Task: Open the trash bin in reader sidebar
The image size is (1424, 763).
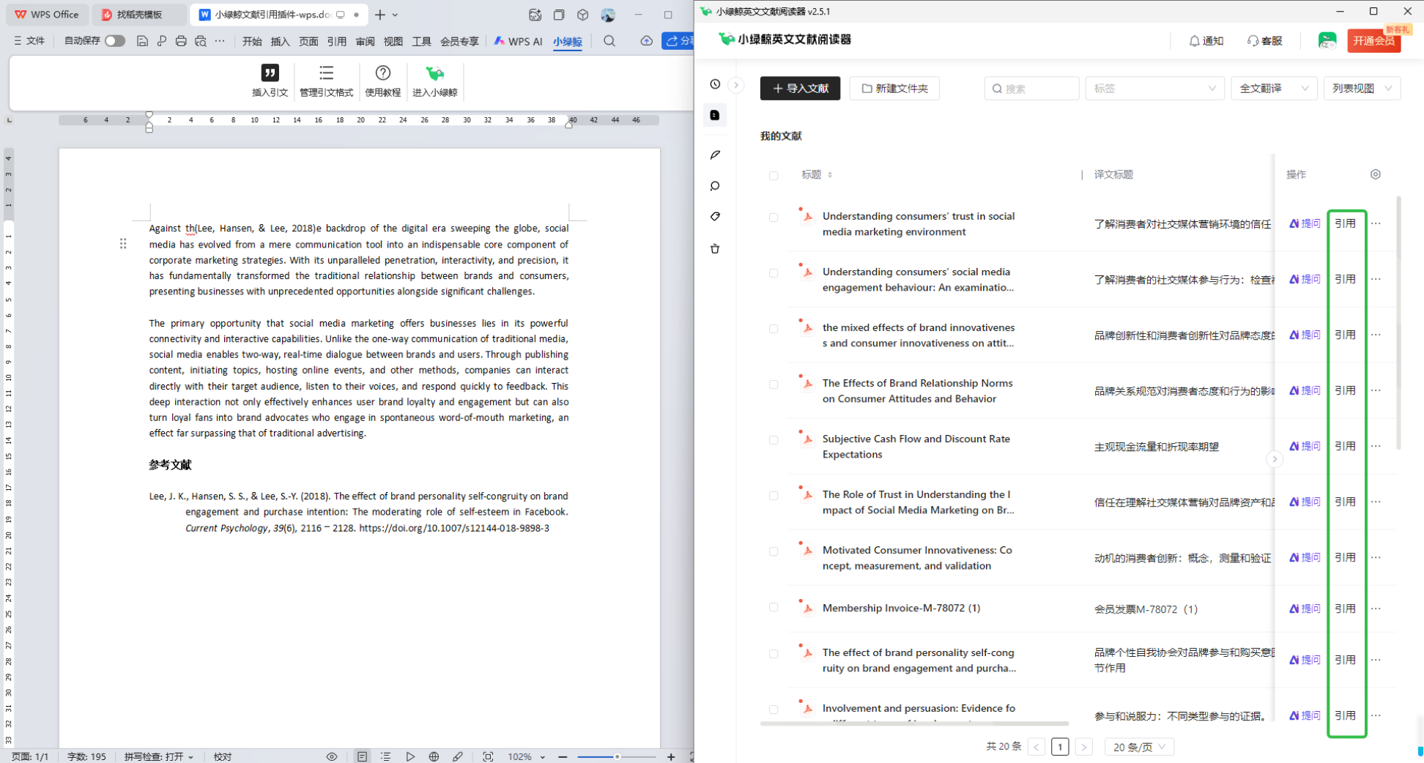Action: [715, 249]
